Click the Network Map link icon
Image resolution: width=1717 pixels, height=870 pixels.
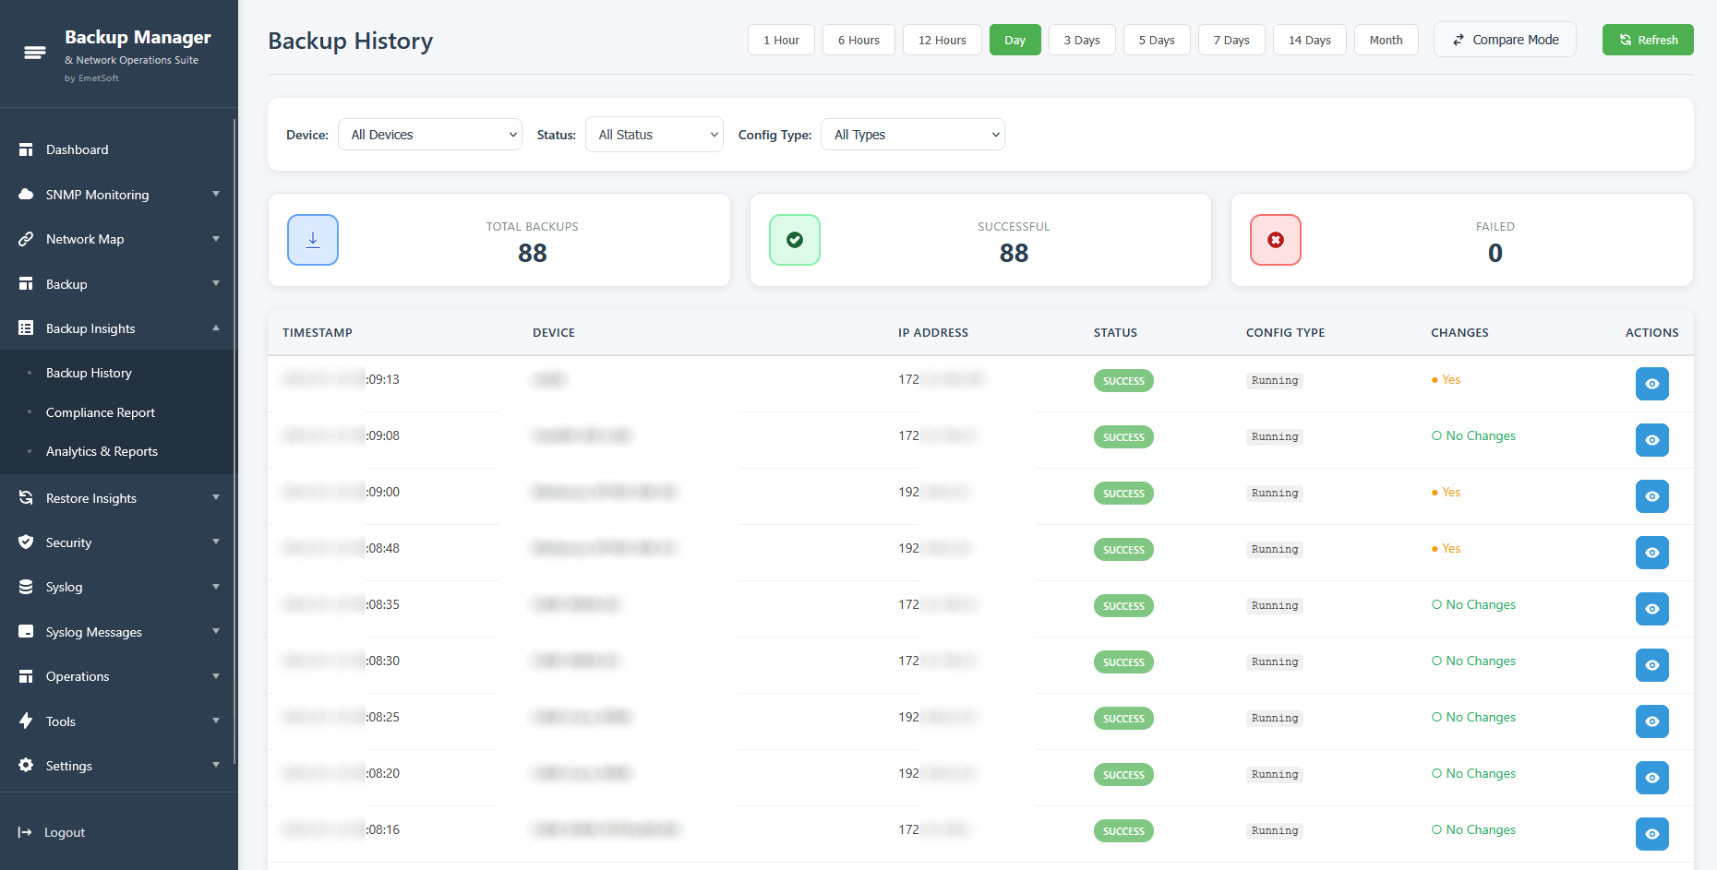tap(26, 239)
